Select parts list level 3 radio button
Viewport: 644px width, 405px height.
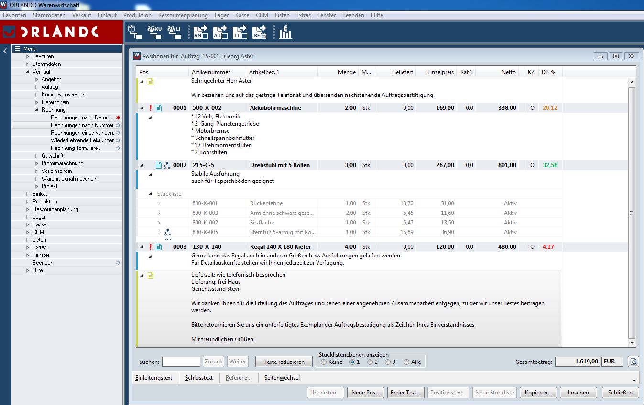(388, 362)
